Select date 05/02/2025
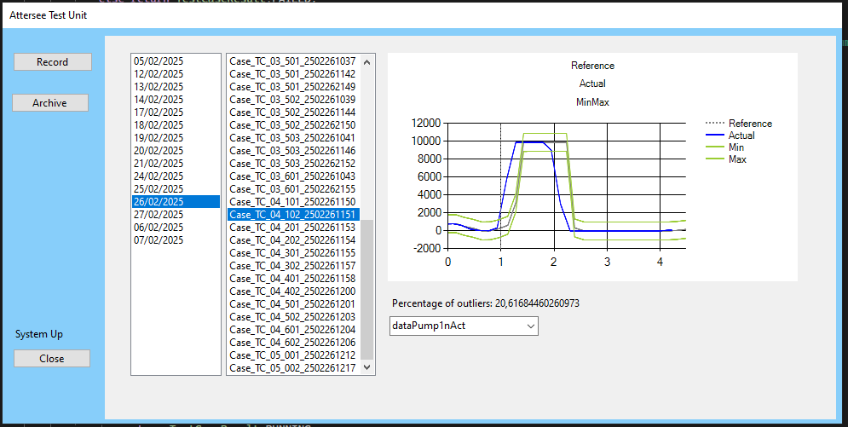Screen dimensions: 848x427 click(x=176, y=61)
